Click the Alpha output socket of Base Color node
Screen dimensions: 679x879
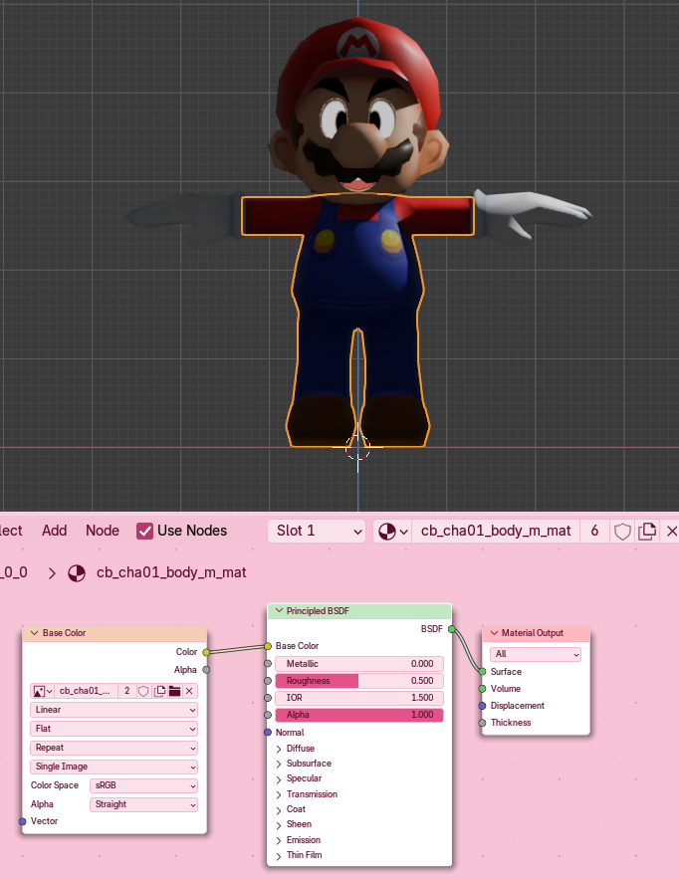(206, 670)
